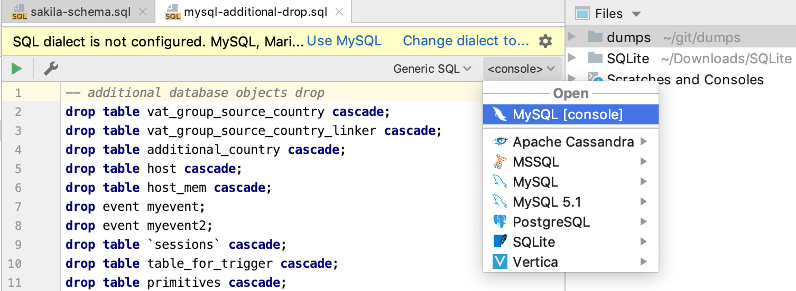796x291 pixels.
Task: Expand the Scratches and Consoles node
Action: (x=571, y=79)
